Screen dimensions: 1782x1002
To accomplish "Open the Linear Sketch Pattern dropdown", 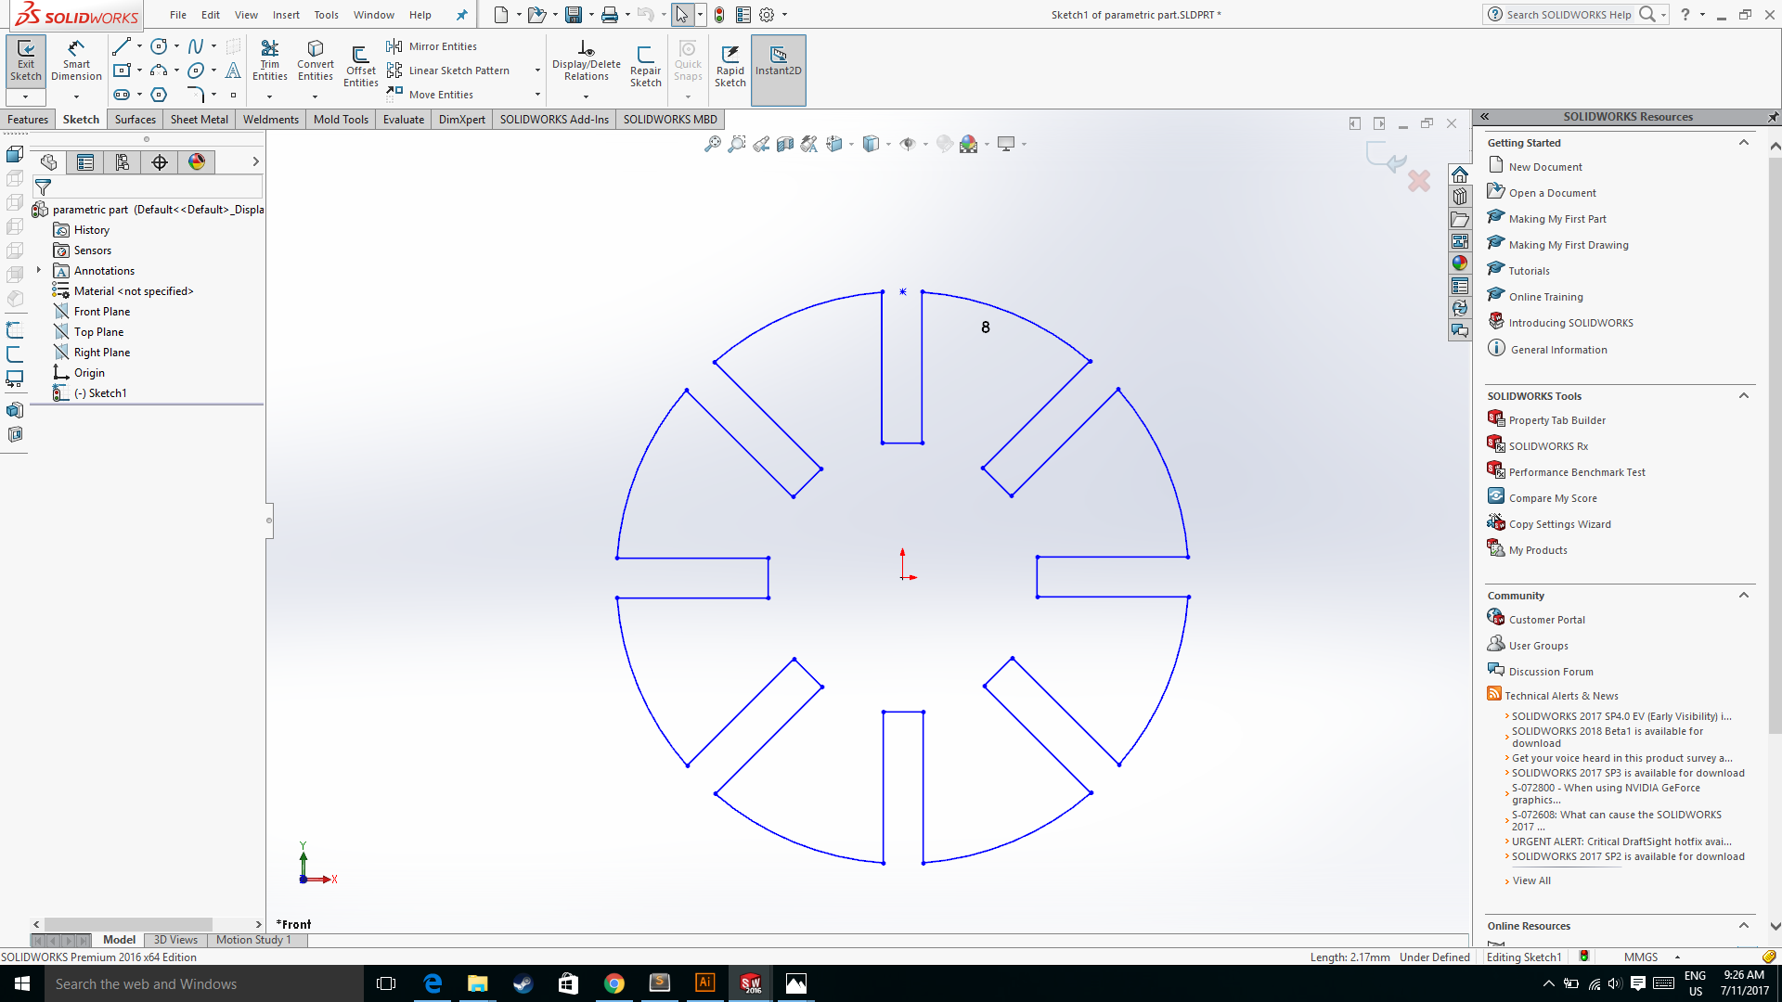I will pos(537,71).
